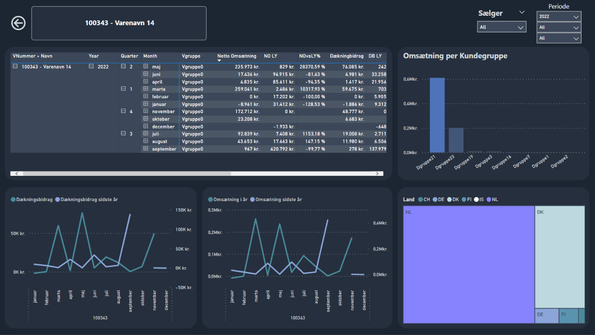The image size is (595, 335).
Task: Click the chevron beside the Sælger title
Action: point(522,12)
